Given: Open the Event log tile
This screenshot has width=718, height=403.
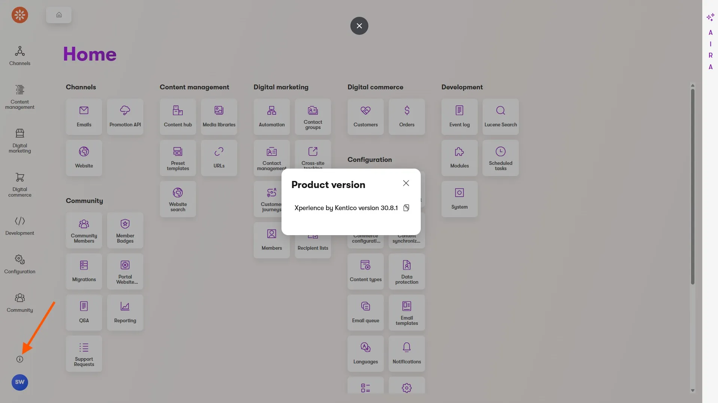Looking at the screenshot, I should click(x=459, y=117).
